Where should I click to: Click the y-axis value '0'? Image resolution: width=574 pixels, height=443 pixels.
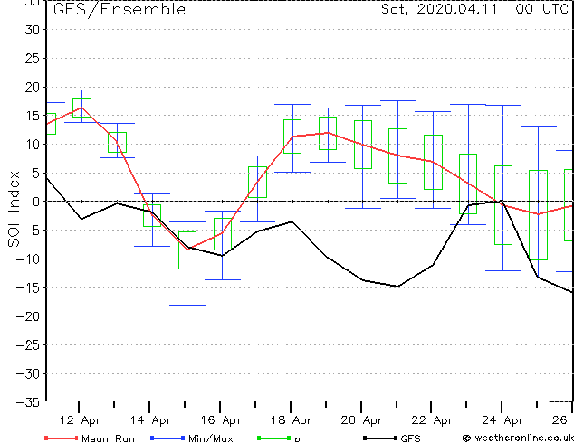click(x=35, y=202)
